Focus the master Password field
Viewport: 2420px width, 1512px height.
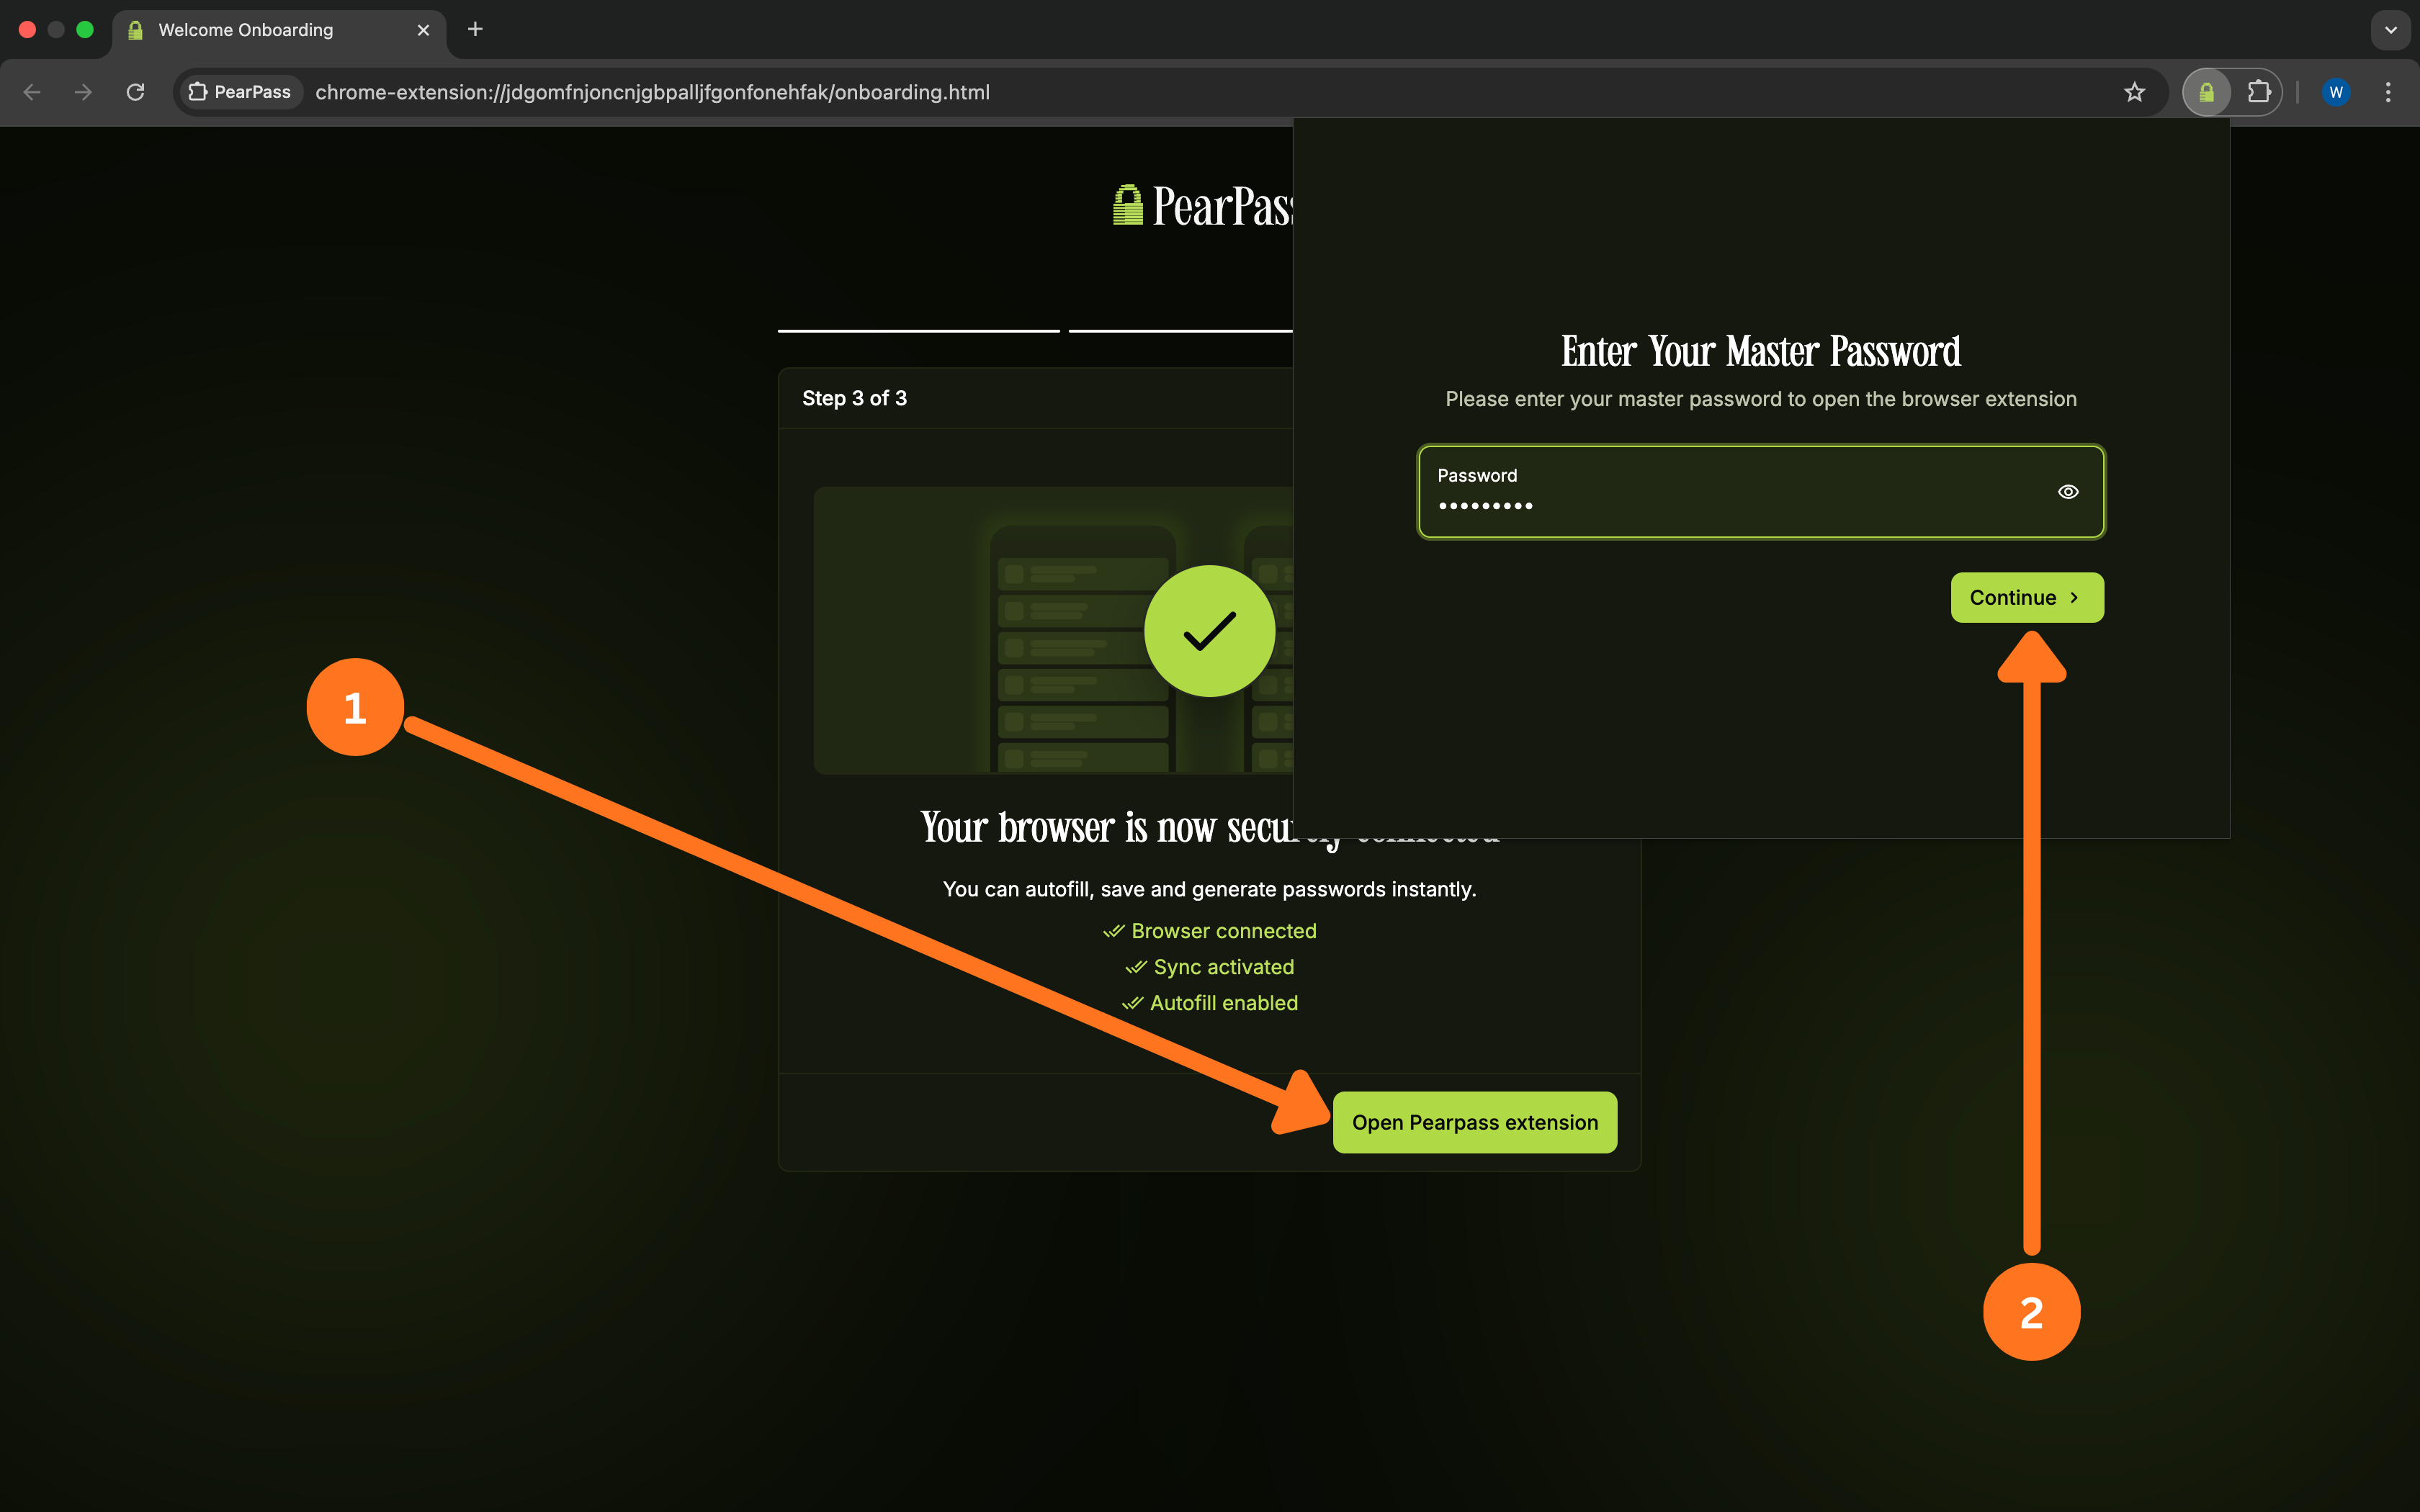pyautogui.click(x=1761, y=491)
